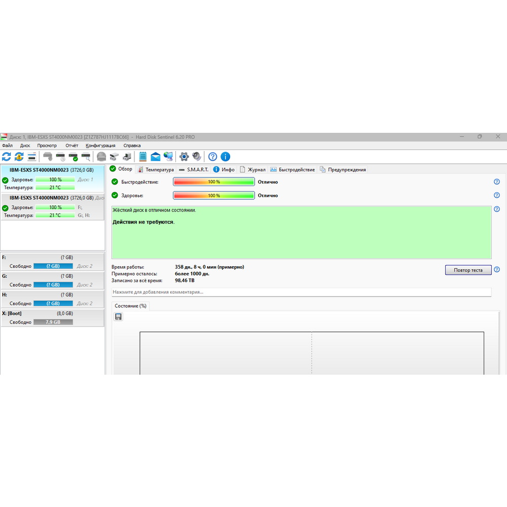Screen dimensions: 507x507
Task: Open the blue notepad report icon
Action: [x=142, y=157]
